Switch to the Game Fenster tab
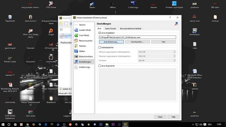The width and height of the screenshot is (226, 127). 111,29
